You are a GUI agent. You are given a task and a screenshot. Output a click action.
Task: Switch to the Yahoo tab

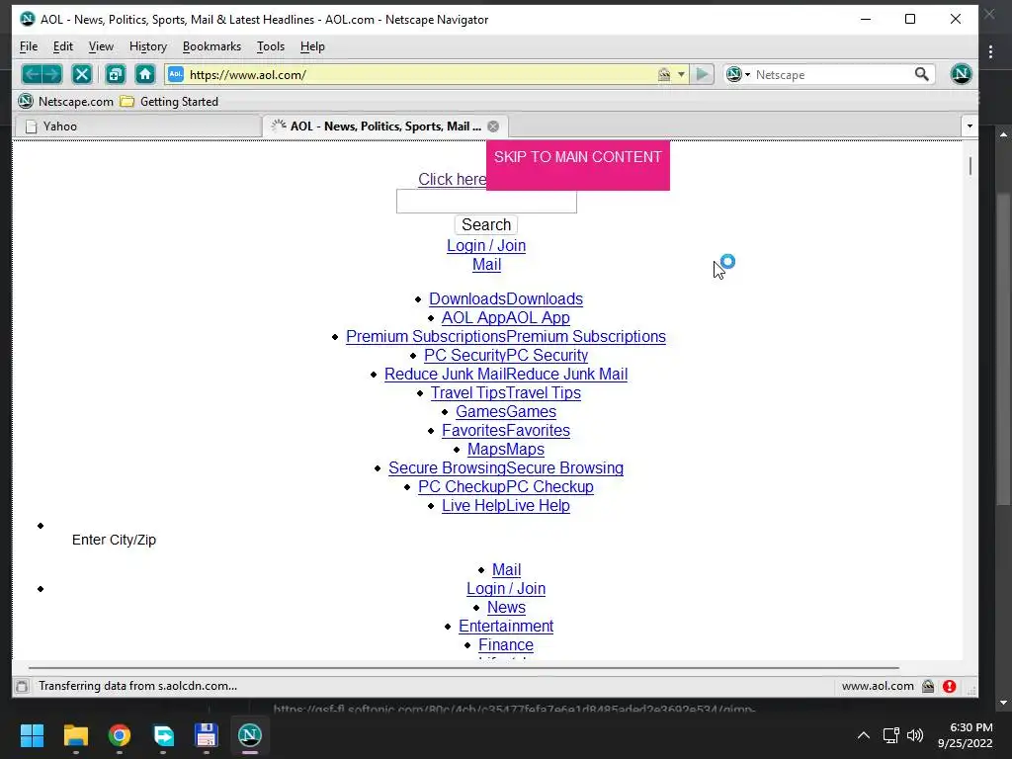pyautogui.click(x=137, y=126)
